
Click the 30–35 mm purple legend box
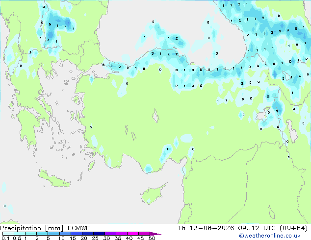[x=110, y=234]
